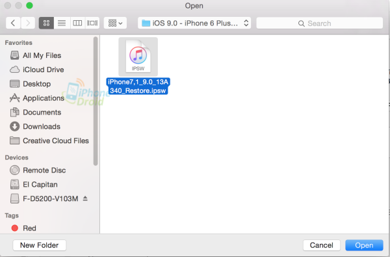
Task: Click the Search field
Action: click(x=320, y=23)
